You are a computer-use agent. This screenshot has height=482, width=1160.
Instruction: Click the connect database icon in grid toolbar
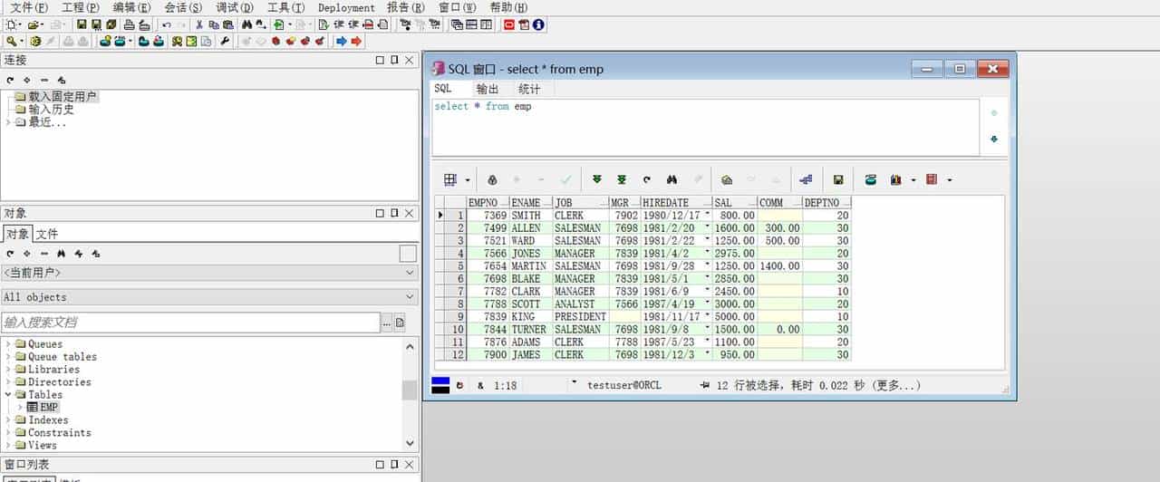pyautogui.click(x=871, y=179)
